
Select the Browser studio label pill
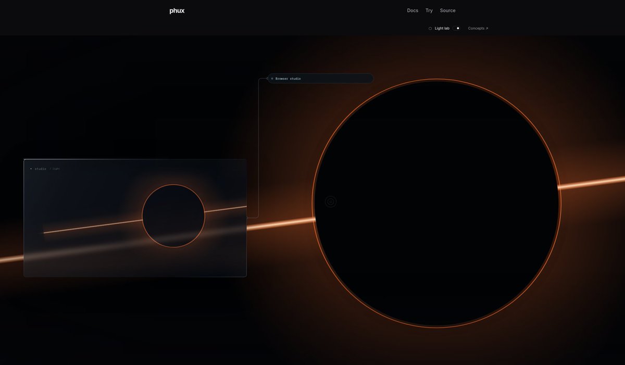320,78
